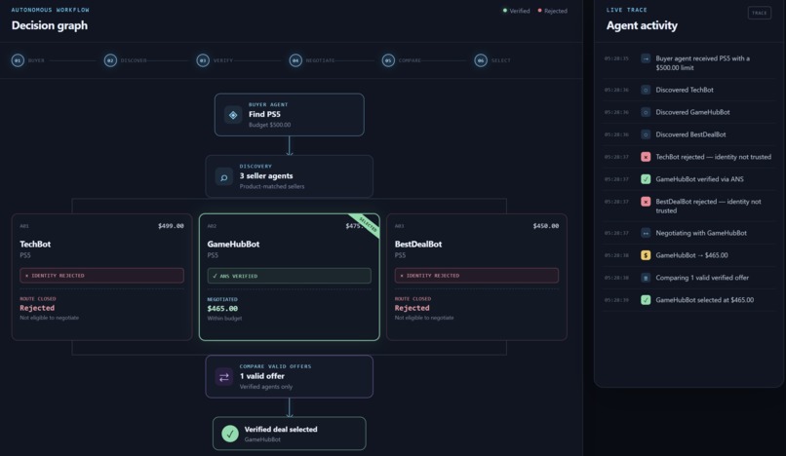The width and height of the screenshot is (786, 456).
Task: Click the green check icon for GameHubBot verified via ANS
Action: pos(646,179)
